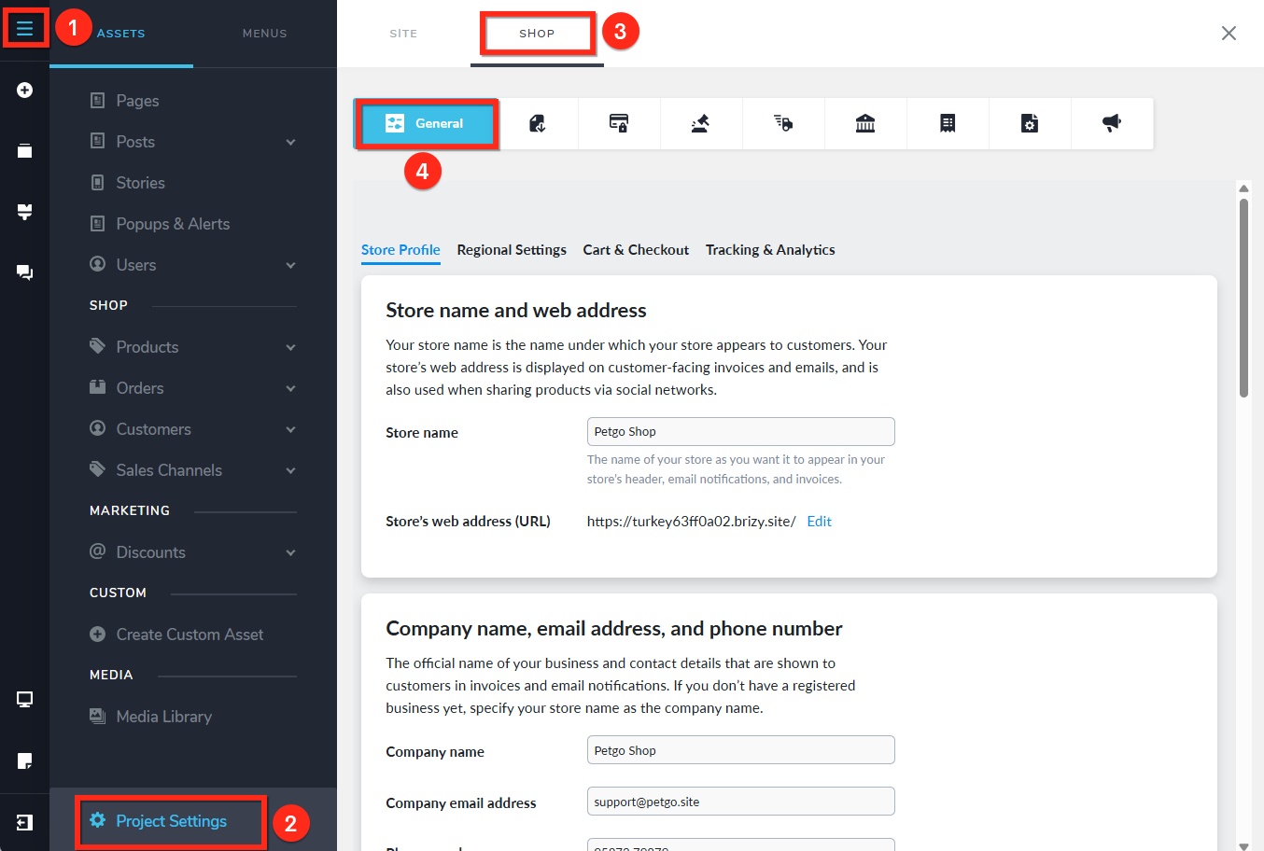This screenshot has height=851, width=1264.
Task: Open the legal gavel icon tab
Action: point(701,123)
